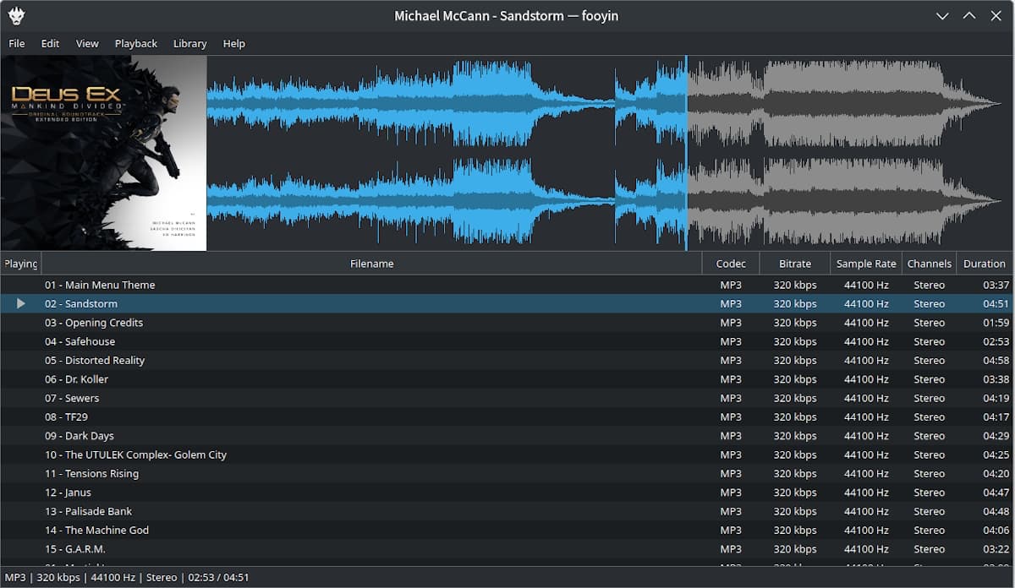This screenshot has height=588, width=1015.
Task: Select track 01 - Main Menu Theme
Action: pyautogui.click(x=100, y=285)
